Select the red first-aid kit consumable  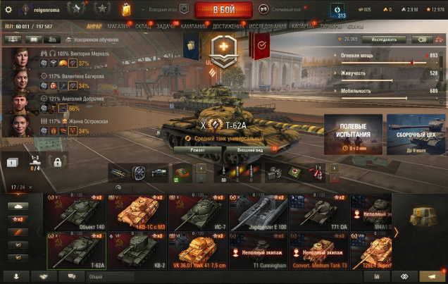tap(295, 173)
